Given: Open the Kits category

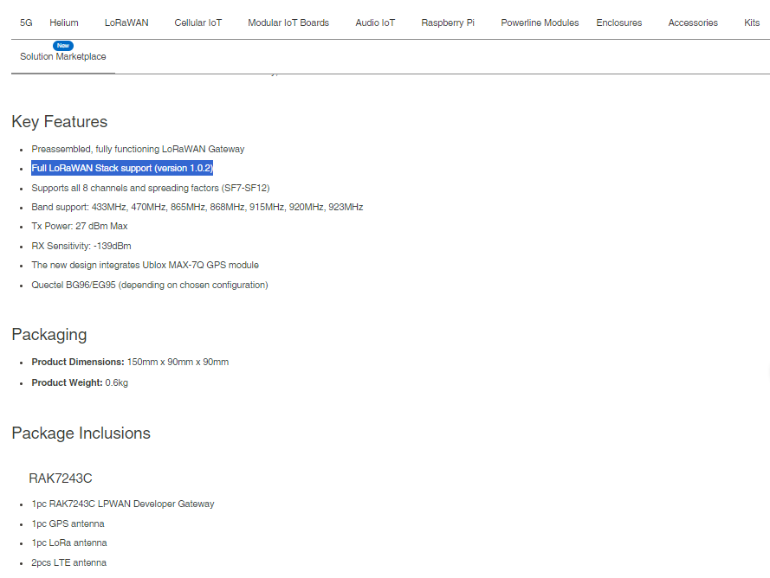Looking at the screenshot, I should (x=751, y=22).
